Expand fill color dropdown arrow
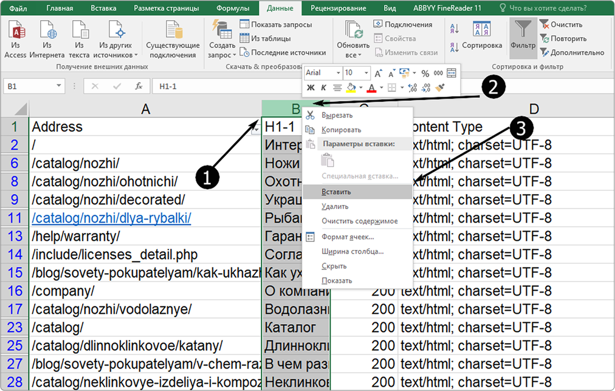Viewport: 615px width, 391px height. (x=360, y=88)
